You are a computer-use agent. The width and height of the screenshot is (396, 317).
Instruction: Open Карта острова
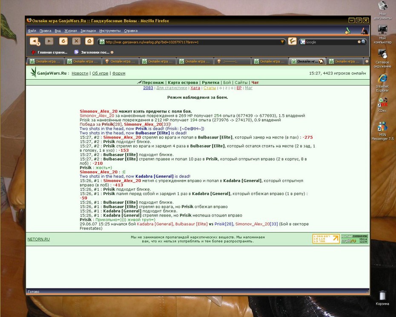(183, 82)
